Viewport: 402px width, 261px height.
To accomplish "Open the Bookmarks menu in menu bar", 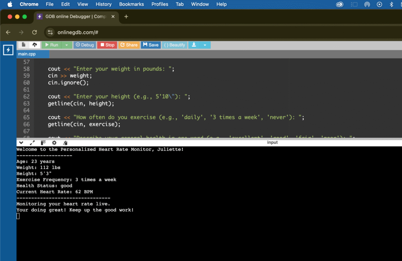I will (132, 4).
